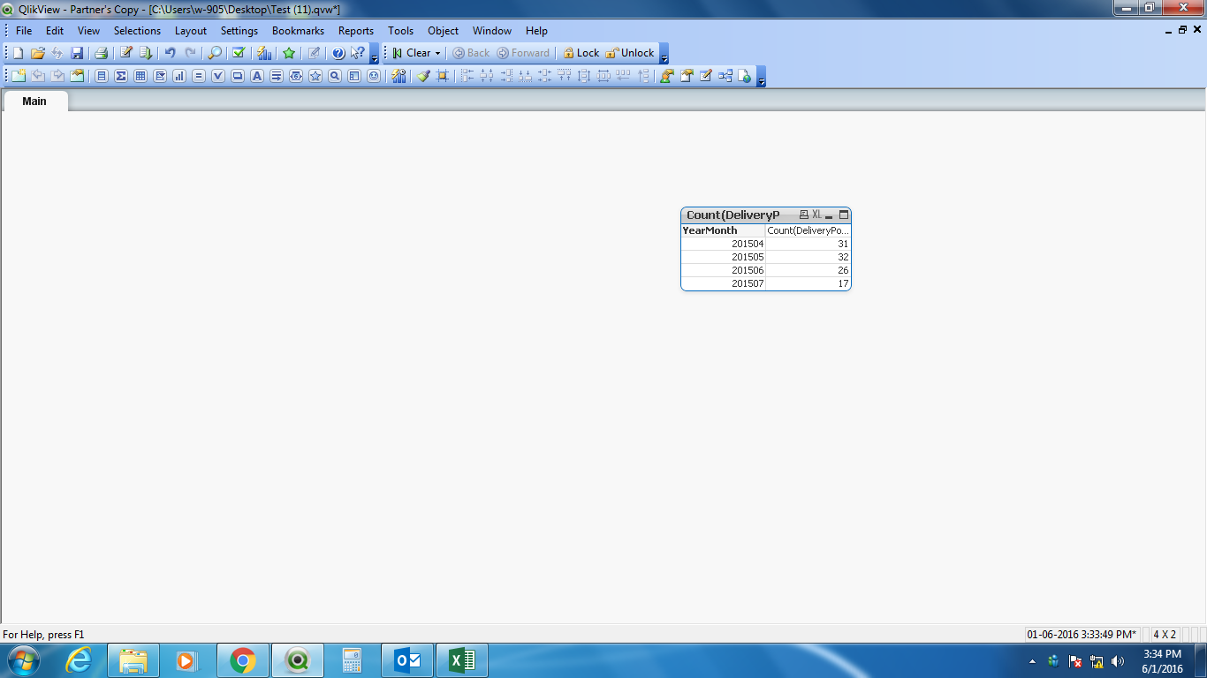1207x678 pixels.
Task: Sort by the YearMonth column header
Action: (x=723, y=230)
